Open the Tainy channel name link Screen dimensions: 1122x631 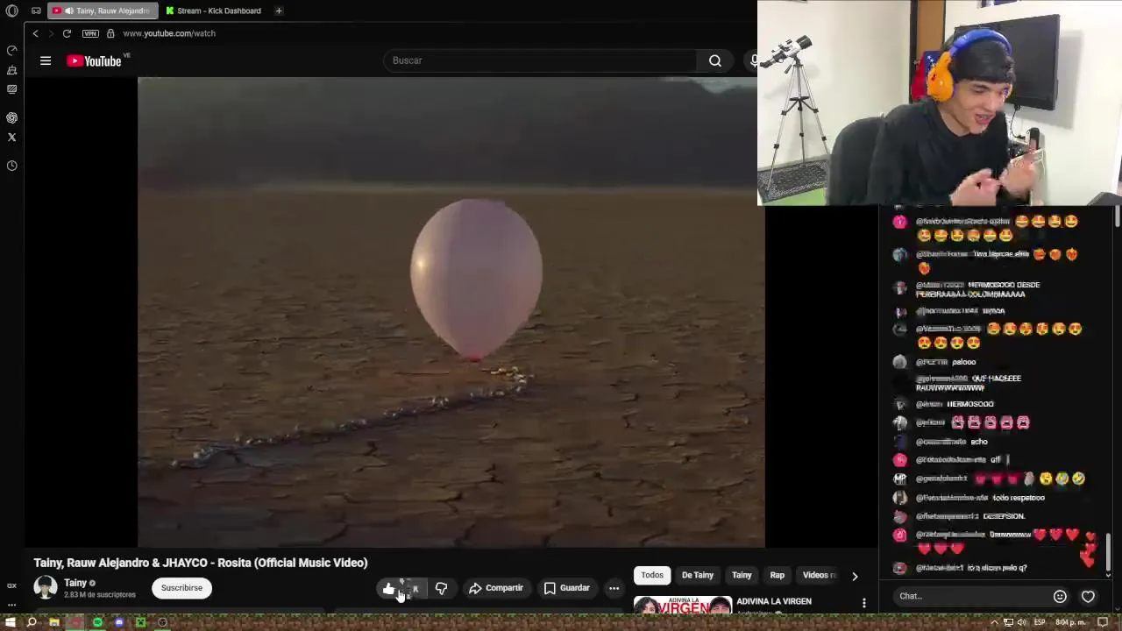(x=75, y=583)
